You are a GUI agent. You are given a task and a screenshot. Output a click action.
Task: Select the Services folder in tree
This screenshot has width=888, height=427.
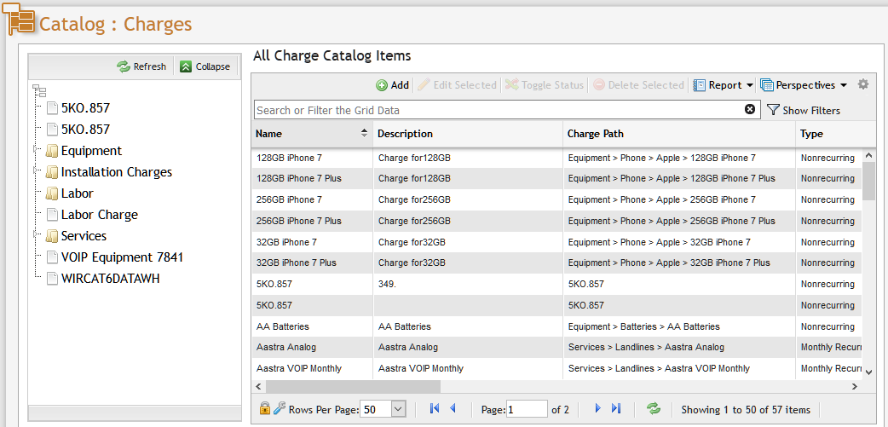[x=84, y=236]
